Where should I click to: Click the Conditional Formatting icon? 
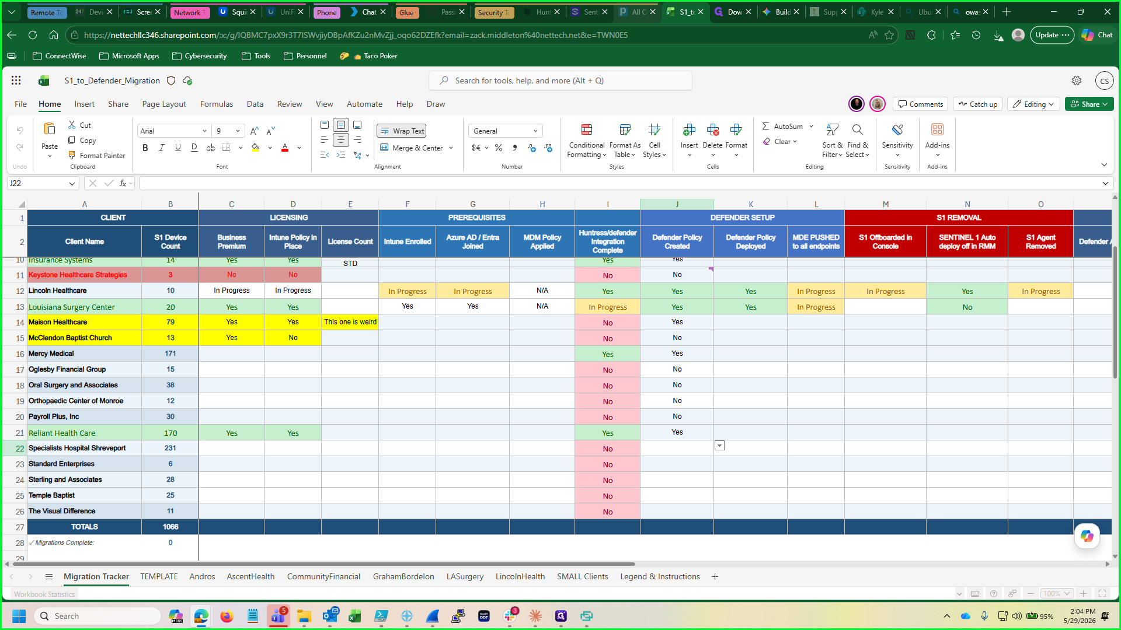pos(587,129)
